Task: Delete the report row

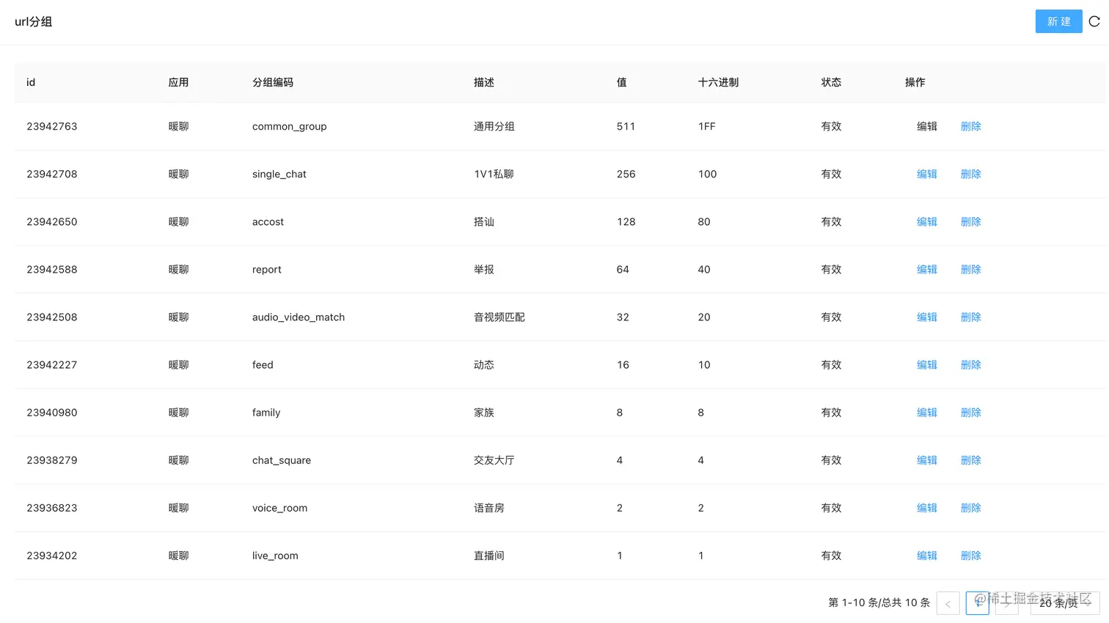Action: (x=971, y=269)
